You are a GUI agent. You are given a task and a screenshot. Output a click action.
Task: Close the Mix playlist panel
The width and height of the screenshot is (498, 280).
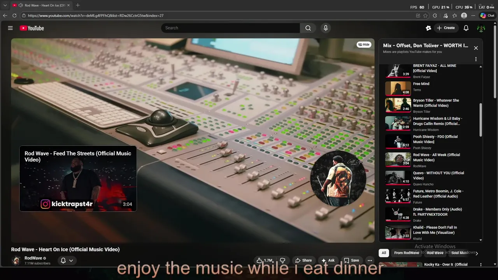point(476,48)
